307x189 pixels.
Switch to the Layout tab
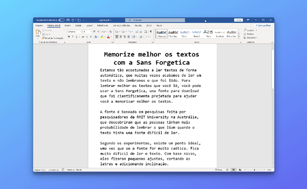tap(89, 26)
